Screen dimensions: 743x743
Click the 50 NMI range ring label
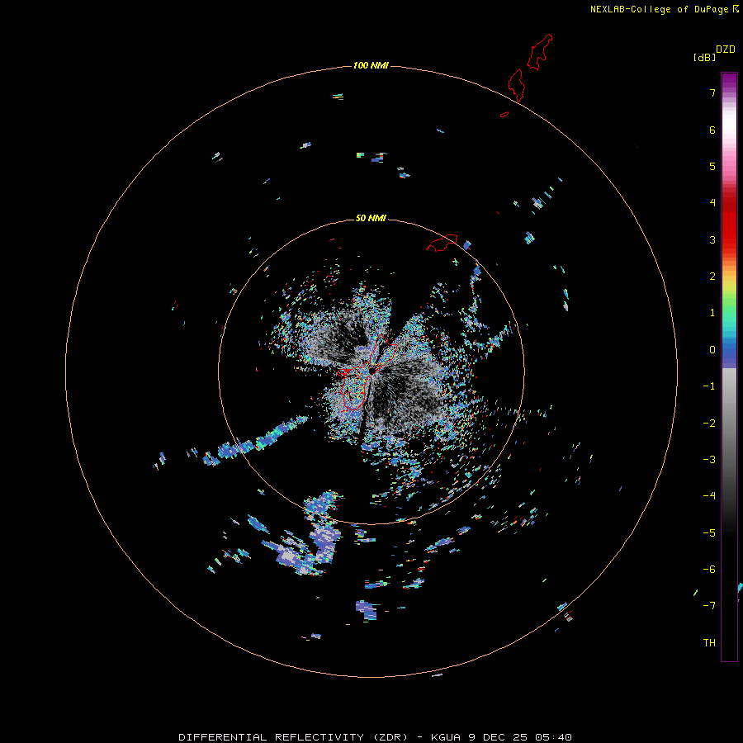[371, 218]
